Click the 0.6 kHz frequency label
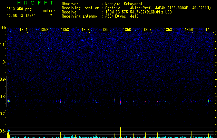This screenshot has width=217, height=138. [3, 131]
